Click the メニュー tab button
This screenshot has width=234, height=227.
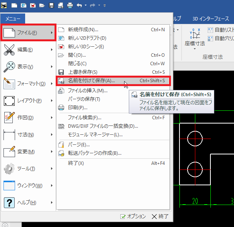(x=13, y=19)
